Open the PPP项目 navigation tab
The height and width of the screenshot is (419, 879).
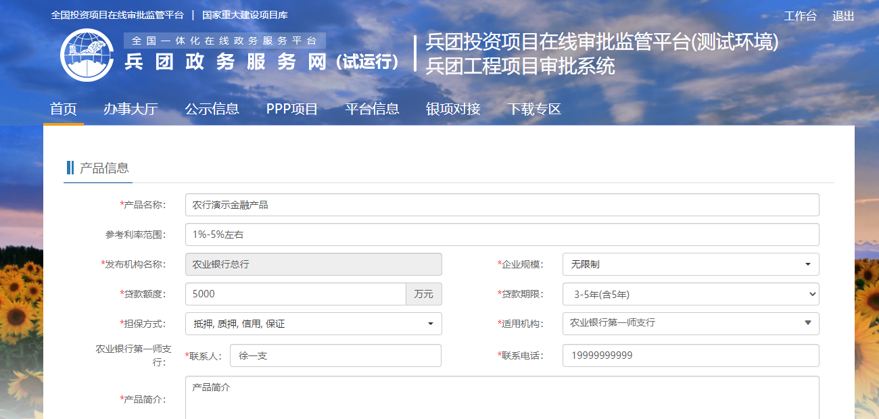click(292, 109)
